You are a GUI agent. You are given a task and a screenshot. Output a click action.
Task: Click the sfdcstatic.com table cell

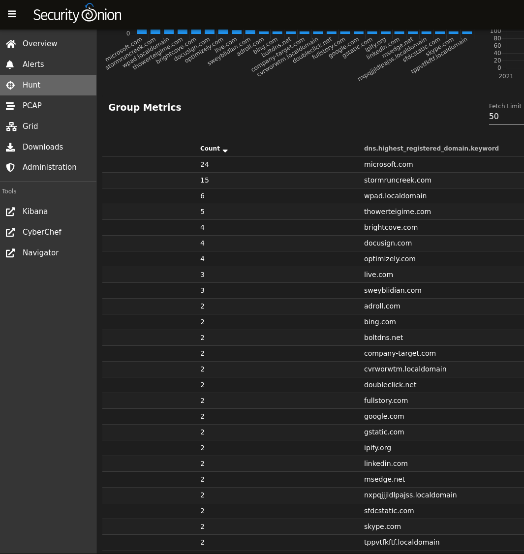[389, 511]
